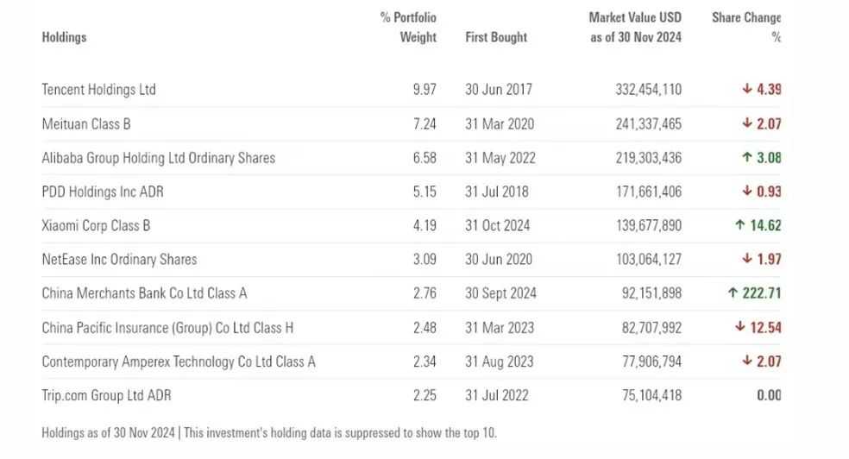Image resolution: width=849 pixels, height=459 pixels.
Task: Click the green up arrow beside 14.62
Action: (x=739, y=225)
